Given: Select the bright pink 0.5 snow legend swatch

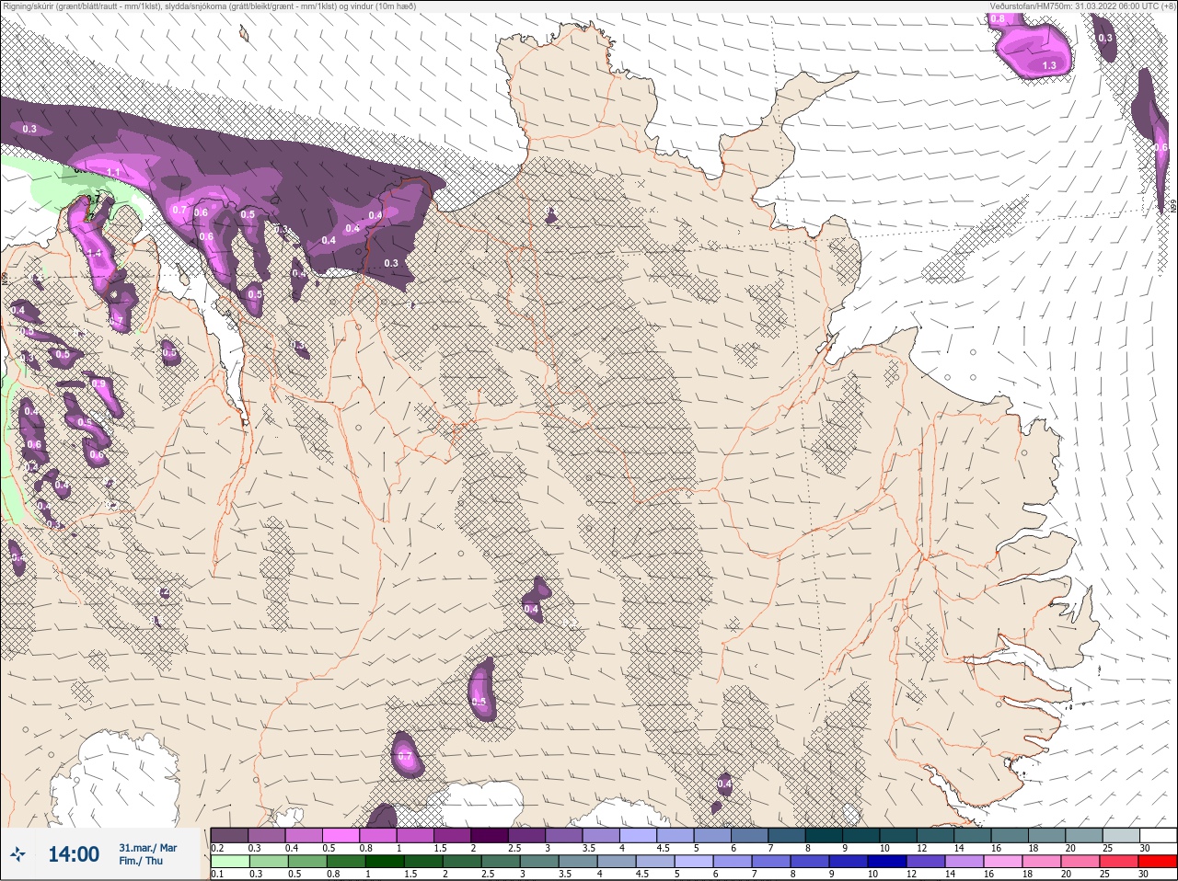Looking at the screenshot, I should (341, 835).
